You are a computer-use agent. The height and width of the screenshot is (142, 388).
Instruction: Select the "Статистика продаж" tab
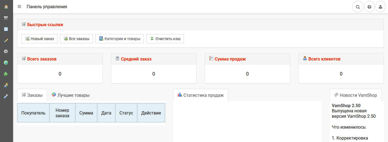click(x=201, y=95)
